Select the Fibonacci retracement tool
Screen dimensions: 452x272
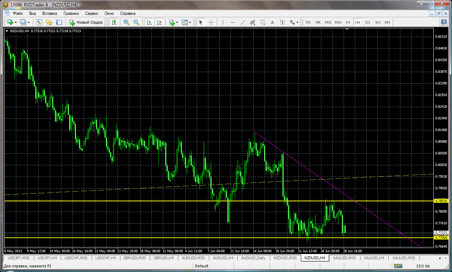(262, 22)
